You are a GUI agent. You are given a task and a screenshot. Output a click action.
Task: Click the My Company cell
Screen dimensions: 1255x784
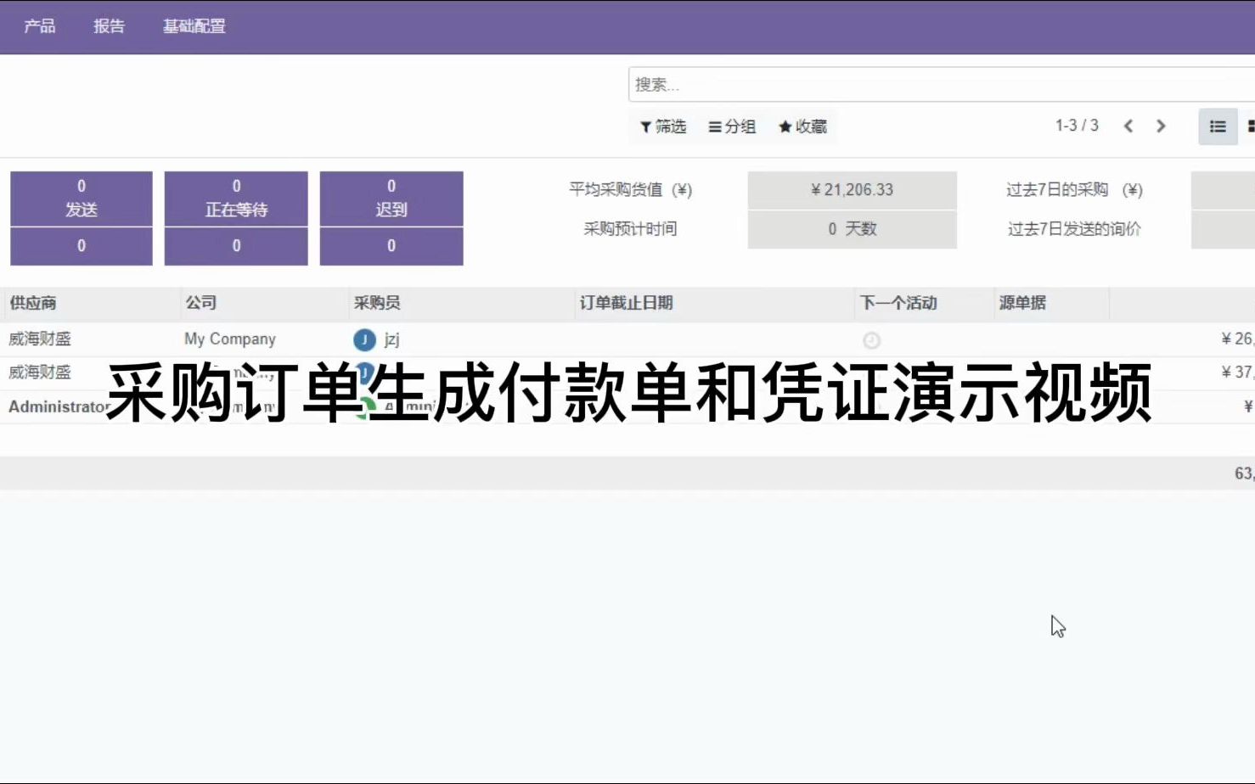pos(230,339)
